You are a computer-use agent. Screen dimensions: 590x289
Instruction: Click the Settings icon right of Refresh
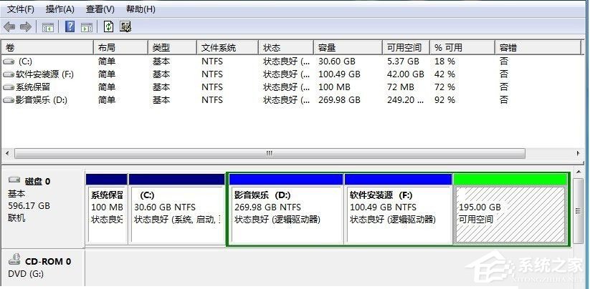click(125, 27)
